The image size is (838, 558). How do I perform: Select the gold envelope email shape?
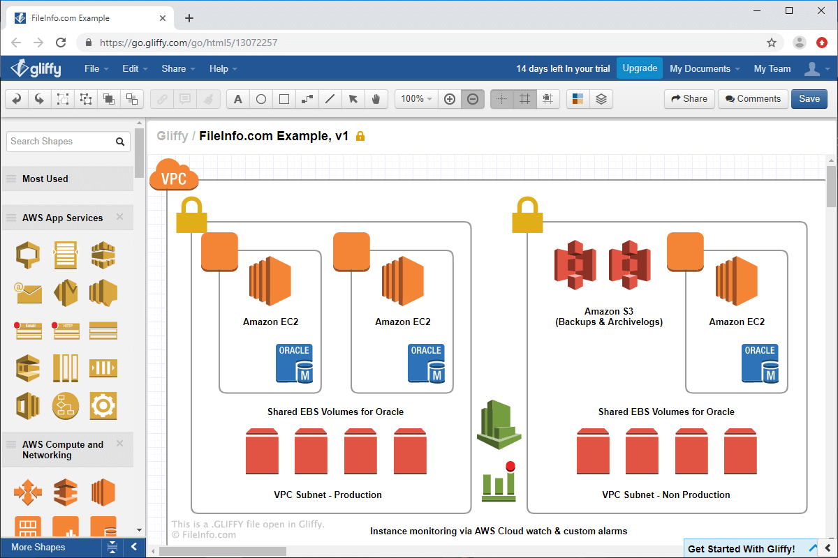point(28,292)
